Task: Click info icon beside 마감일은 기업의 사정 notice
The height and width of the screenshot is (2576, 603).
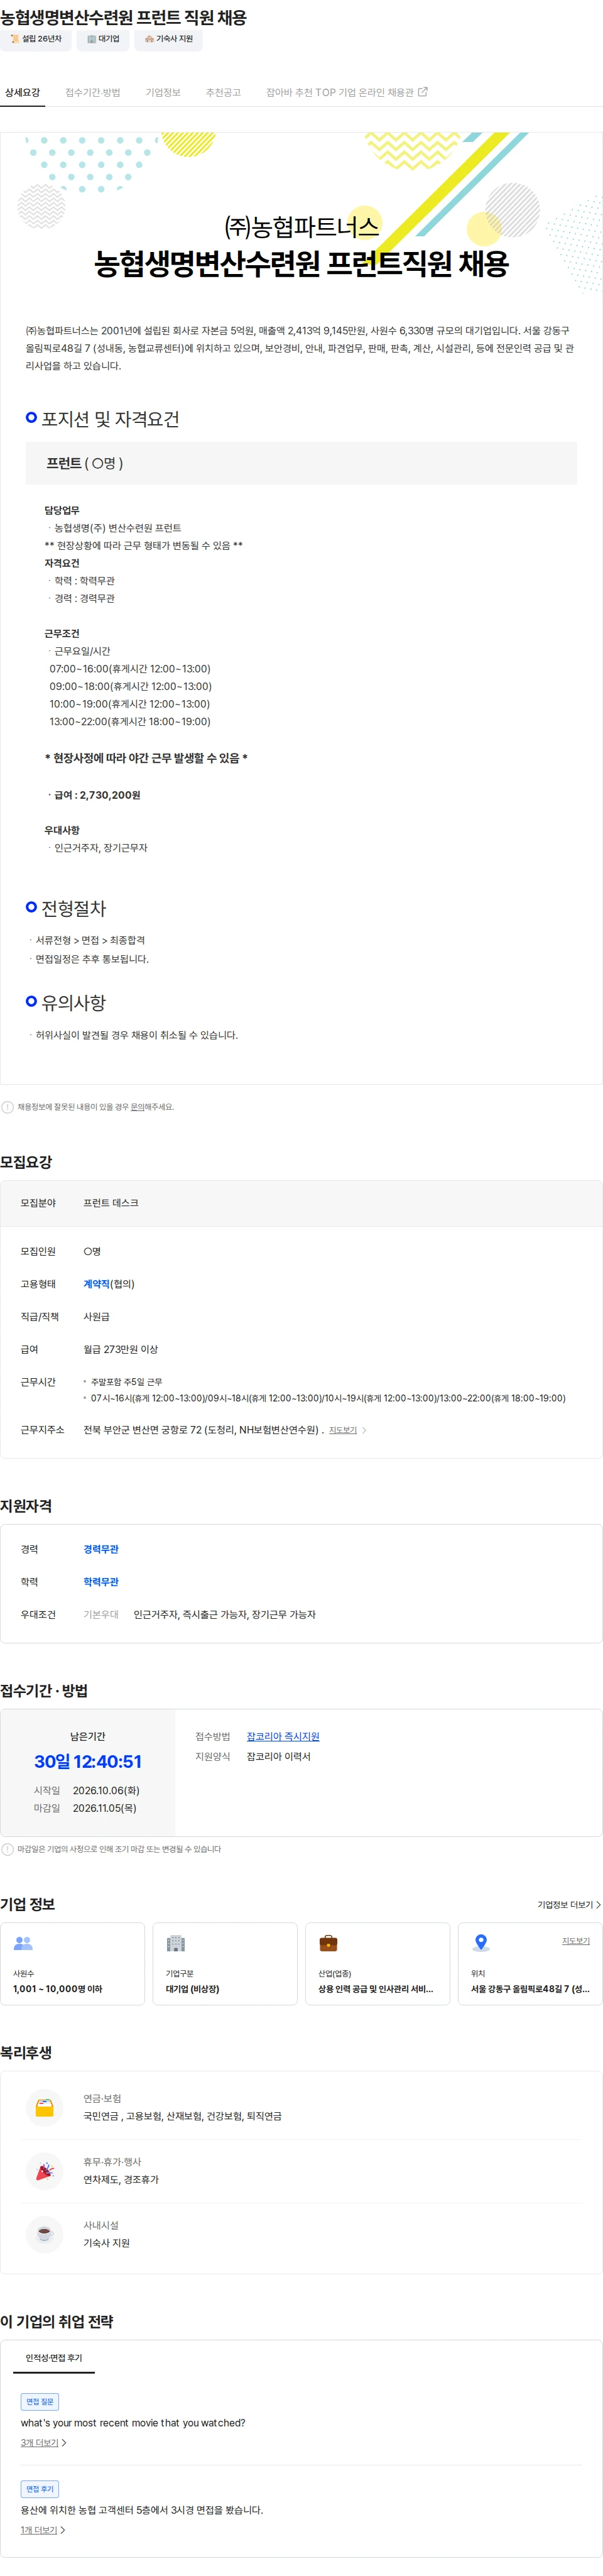Action: (x=8, y=1849)
